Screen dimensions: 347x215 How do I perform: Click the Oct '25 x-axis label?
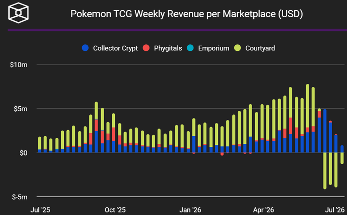(115, 210)
